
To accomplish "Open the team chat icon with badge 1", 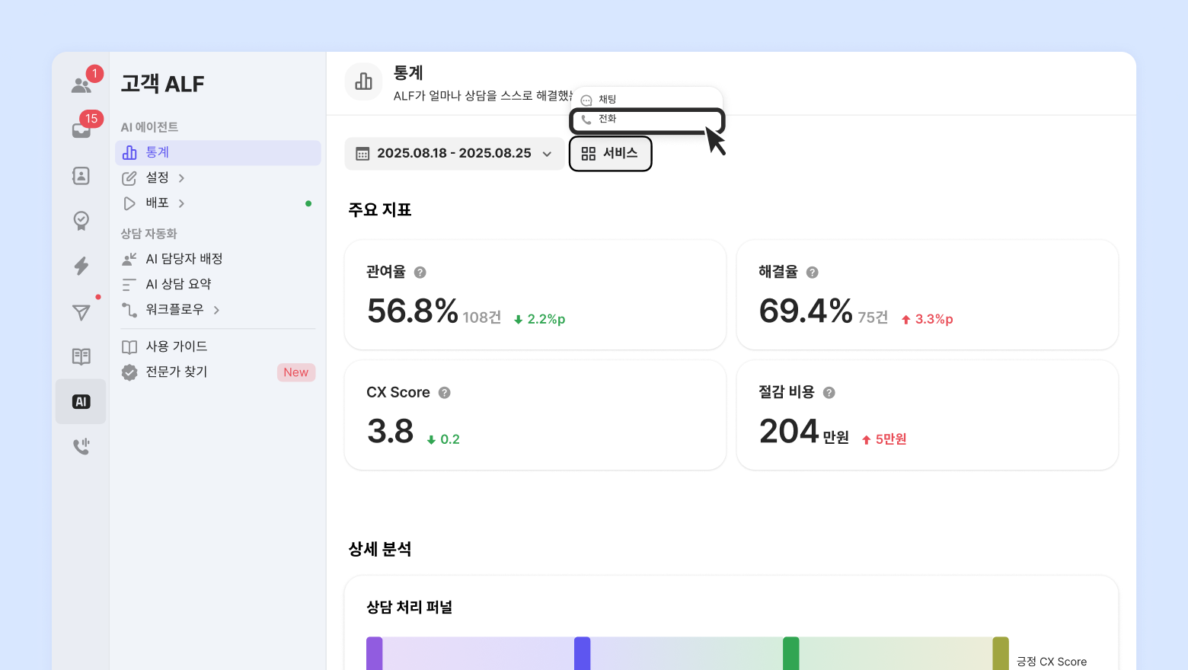I will click(x=81, y=85).
